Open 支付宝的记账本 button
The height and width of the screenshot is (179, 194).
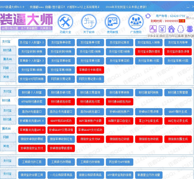coord(119,42)
